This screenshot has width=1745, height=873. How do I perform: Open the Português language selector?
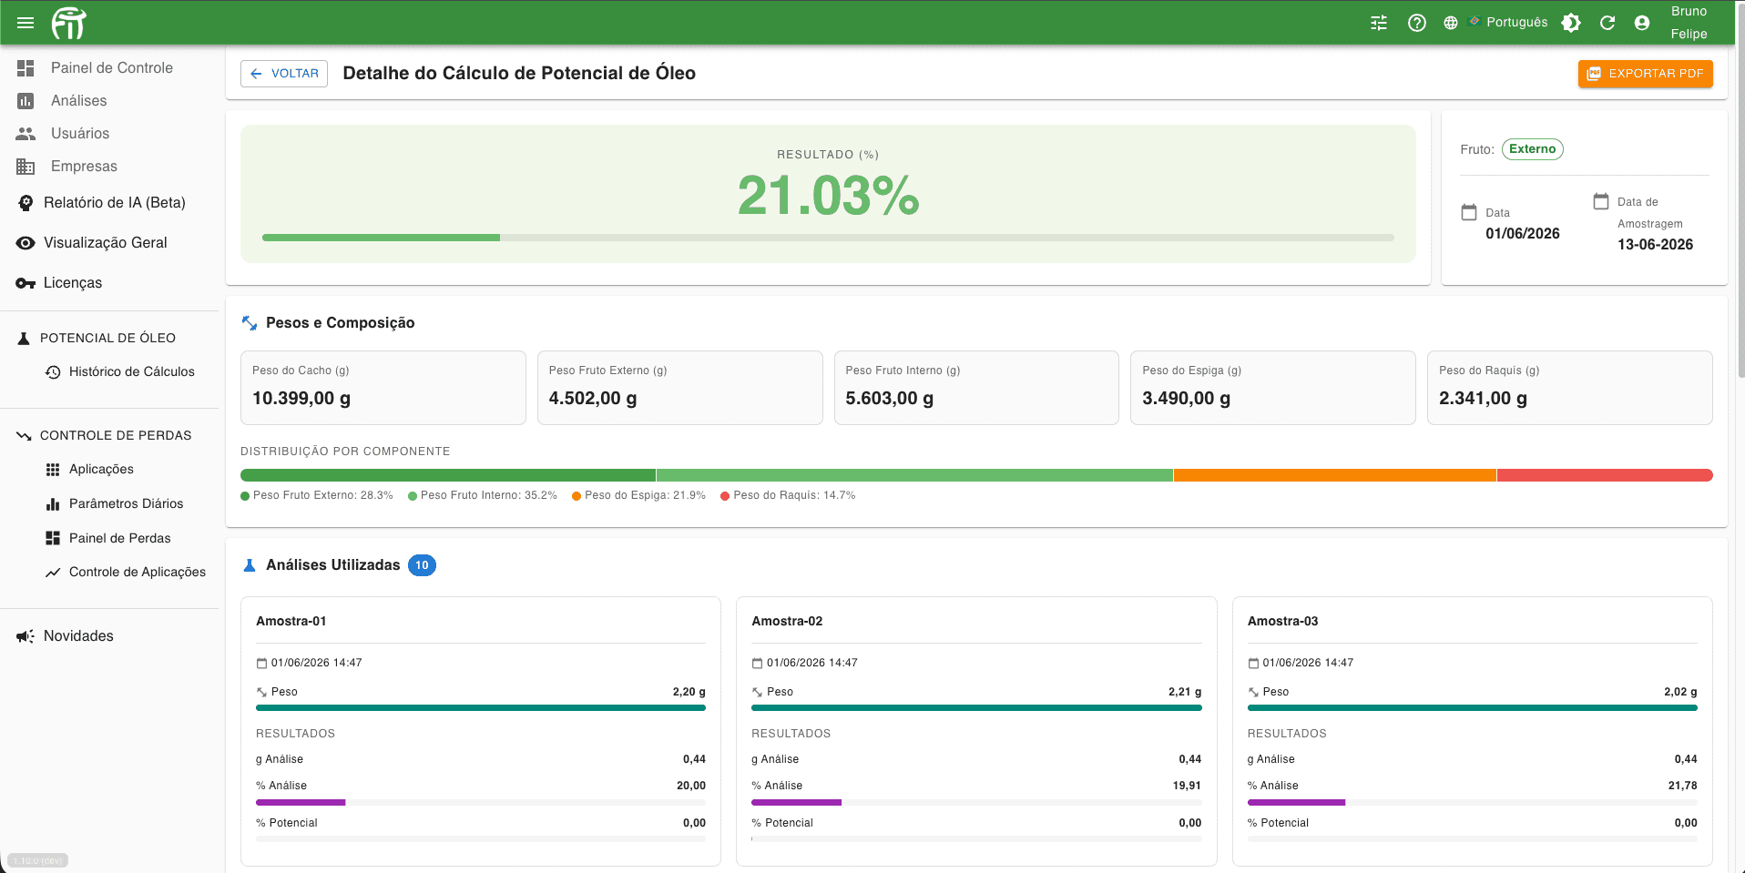pyautogui.click(x=1508, y=22)
